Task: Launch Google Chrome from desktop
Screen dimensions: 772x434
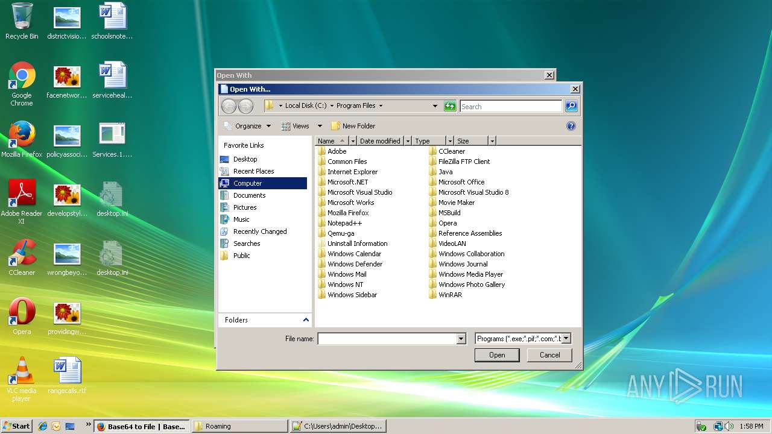Action: tap(22, 84)
